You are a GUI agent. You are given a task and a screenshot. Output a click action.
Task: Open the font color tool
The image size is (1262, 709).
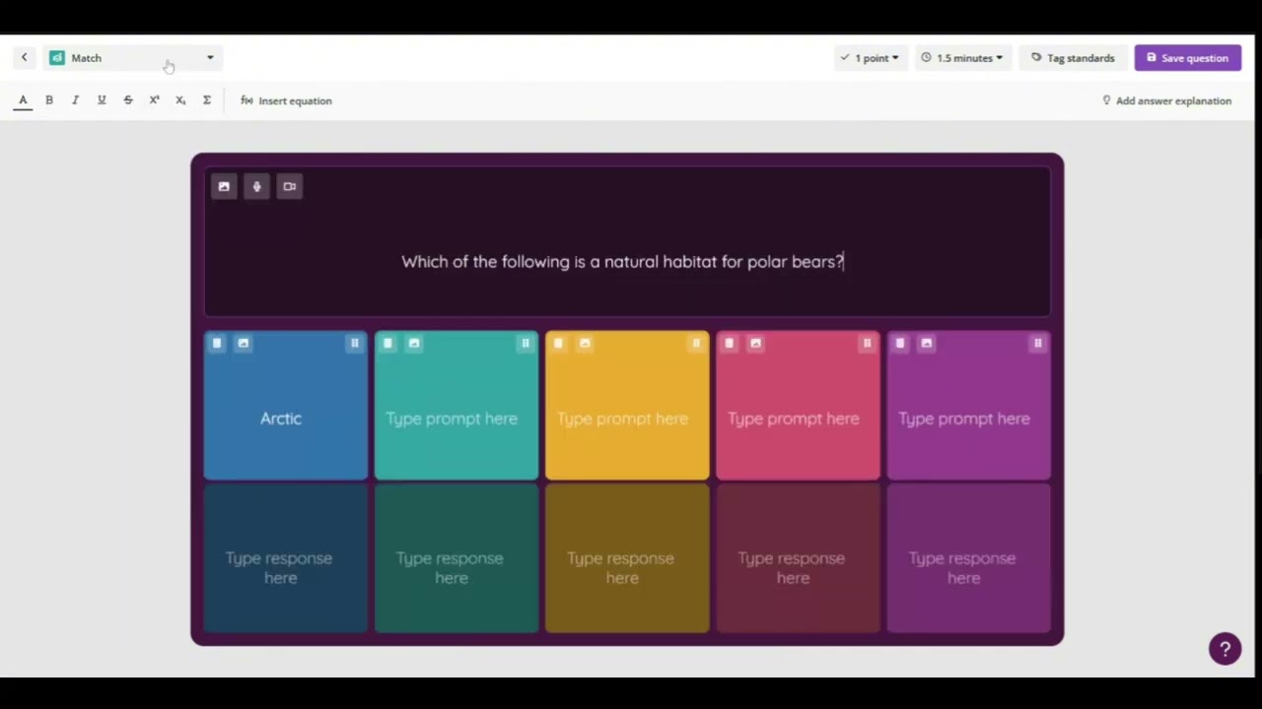coord(23,100)
